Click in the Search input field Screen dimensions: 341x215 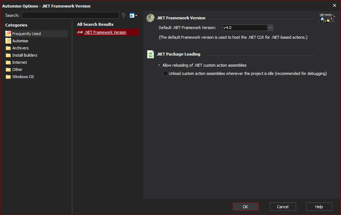(70, 15)
